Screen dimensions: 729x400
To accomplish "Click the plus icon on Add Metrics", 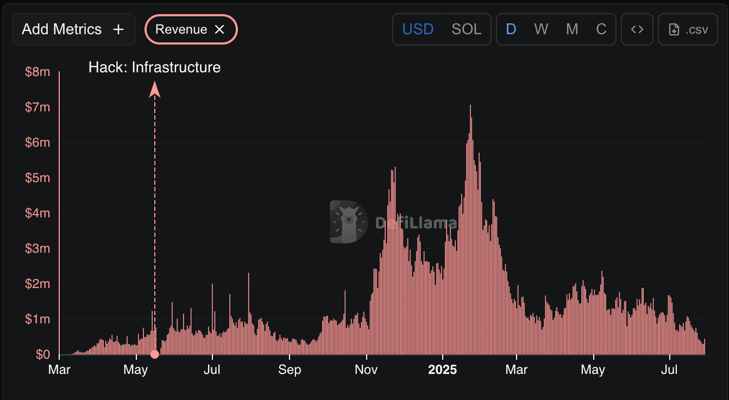I will 118,29.
